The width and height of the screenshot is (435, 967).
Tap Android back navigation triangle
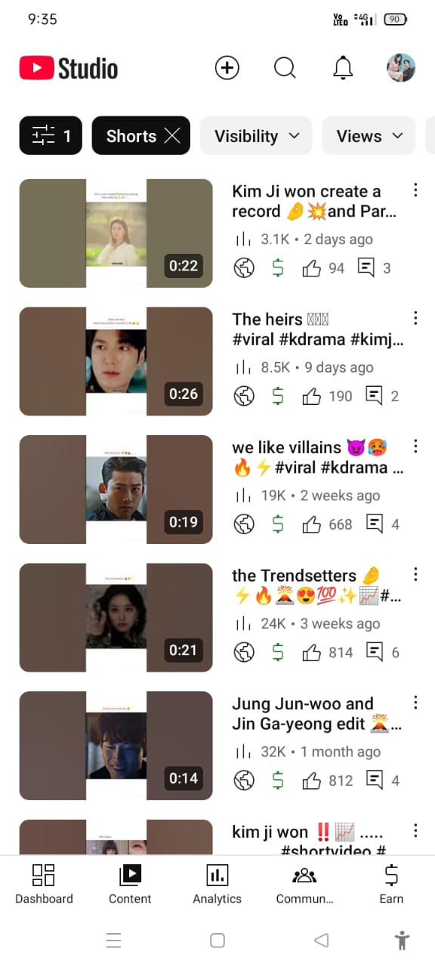click(x=321, y=940)
